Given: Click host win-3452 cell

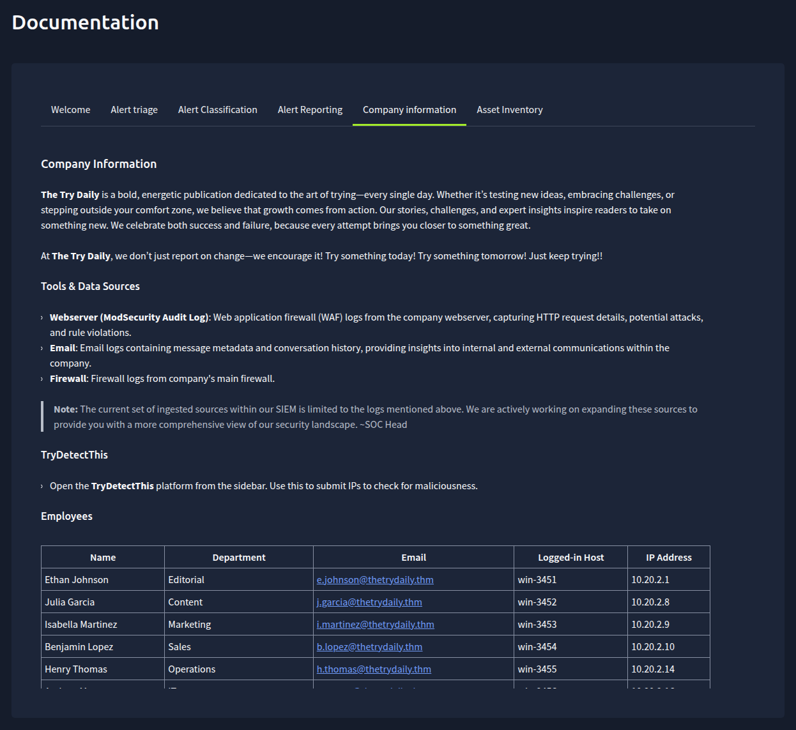Looking at the screenshot, I should [571, 602].
